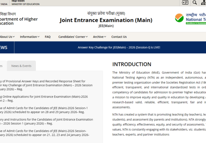Open Instructions for Candidates Session 1 notice
206x143 pixels.
tap(46, 121)
